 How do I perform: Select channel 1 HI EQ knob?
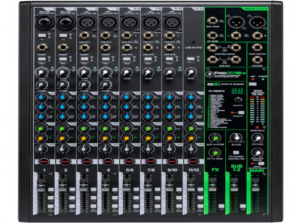click(x=41, y=98)
